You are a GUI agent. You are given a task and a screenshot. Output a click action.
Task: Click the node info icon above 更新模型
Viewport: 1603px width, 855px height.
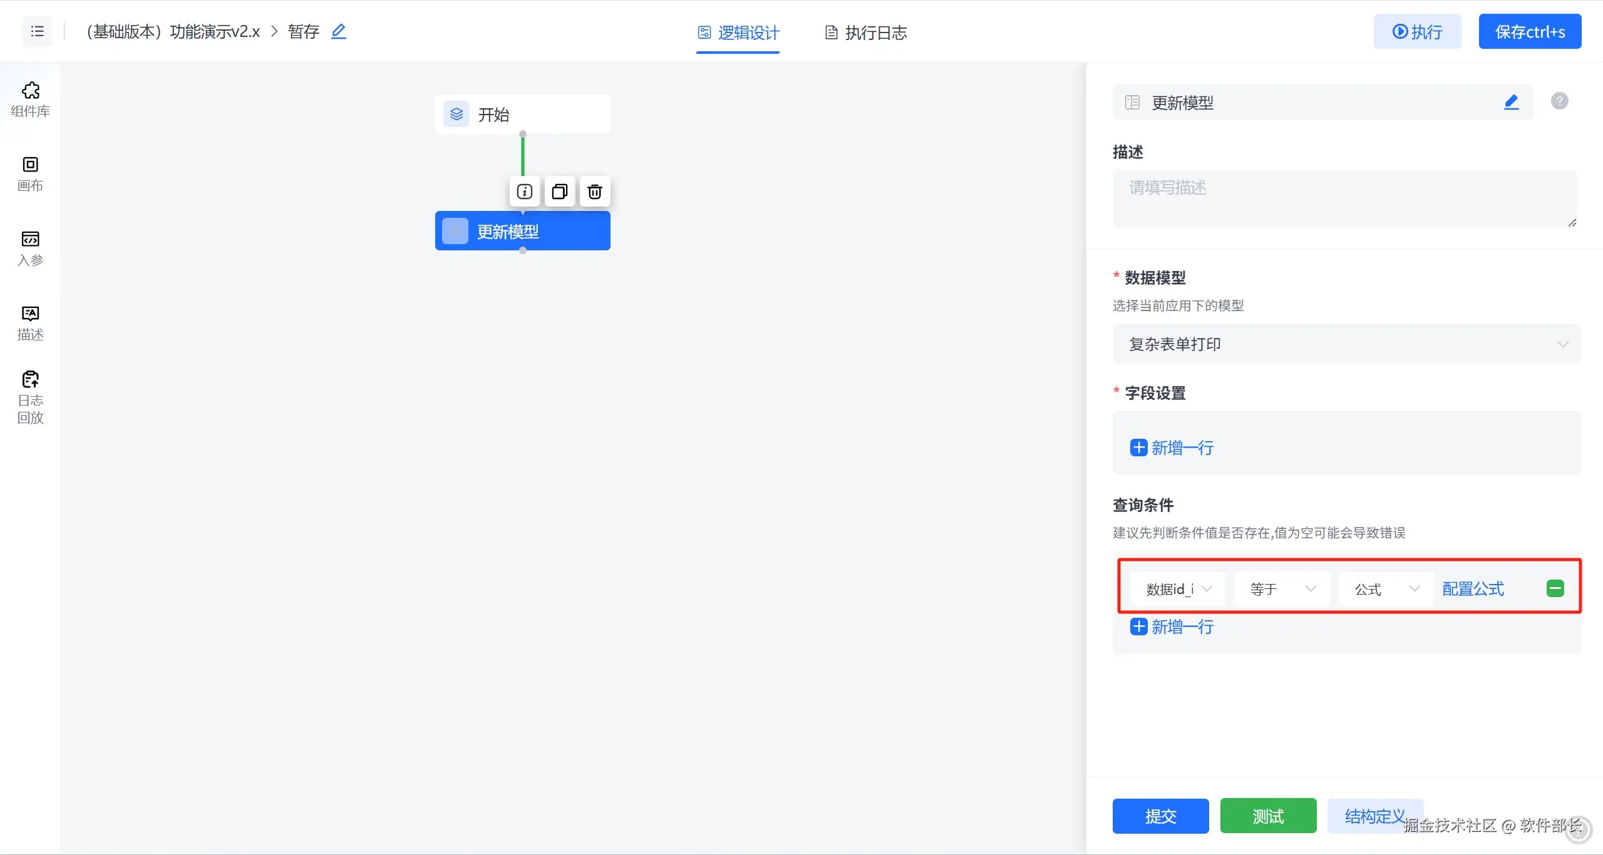[x=524, y=192]
